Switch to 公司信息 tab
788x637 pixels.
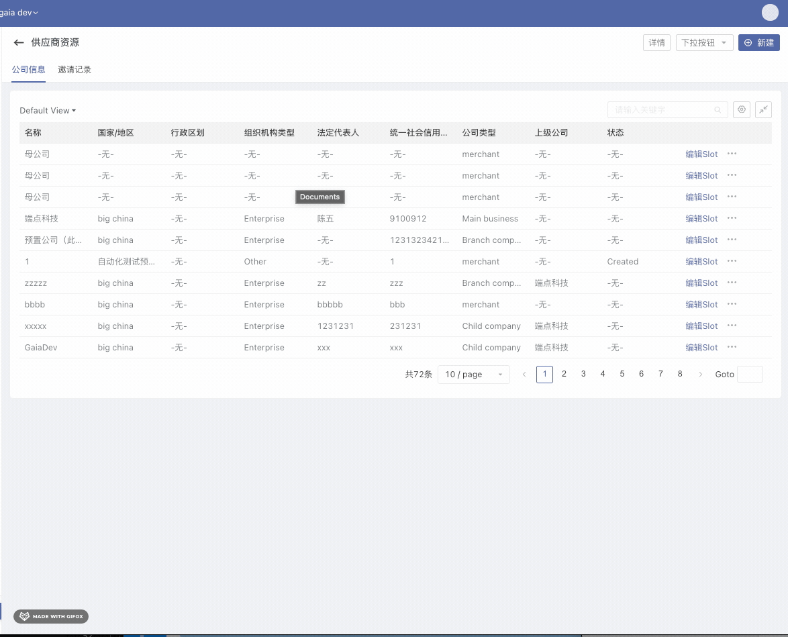(x=29, y=69)
